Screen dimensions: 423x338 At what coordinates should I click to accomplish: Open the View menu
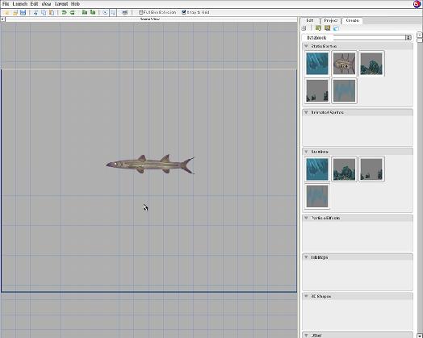(x=46, y=4)
